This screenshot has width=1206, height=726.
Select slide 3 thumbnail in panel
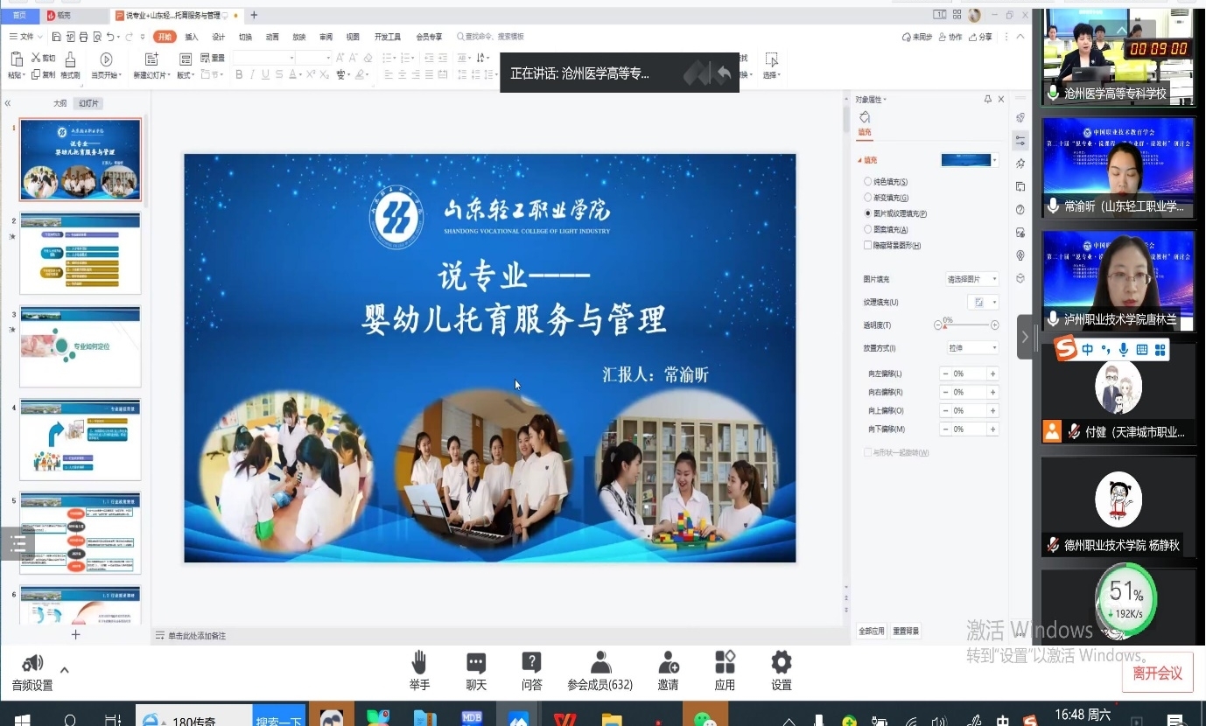coord(81,346)
